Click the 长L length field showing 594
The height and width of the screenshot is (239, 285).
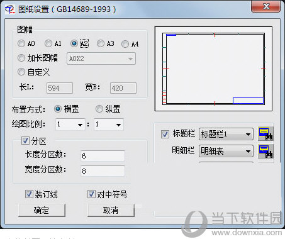tap(60, 88)
